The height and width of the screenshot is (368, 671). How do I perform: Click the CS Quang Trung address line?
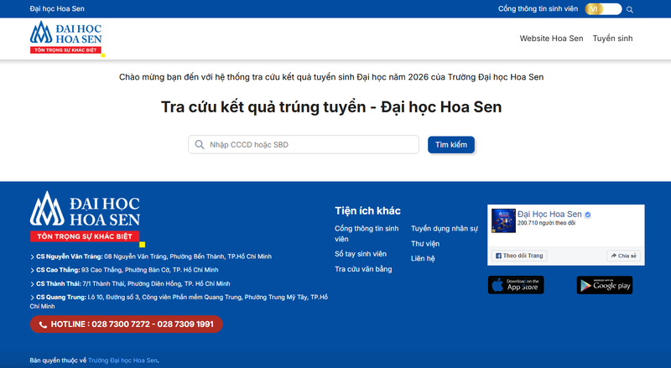pyautogui.click(x=179, y=302)
